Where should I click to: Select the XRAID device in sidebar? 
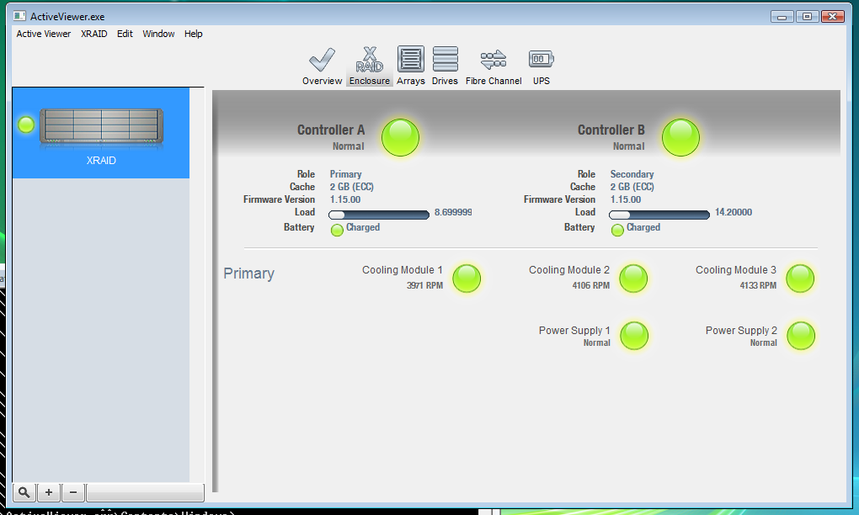[100, 133]
